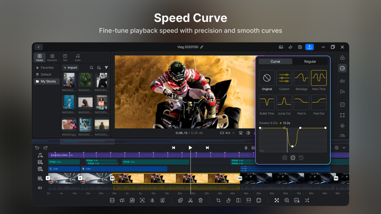
Task: Select the Default folder
Action: [x=44, y=75]
